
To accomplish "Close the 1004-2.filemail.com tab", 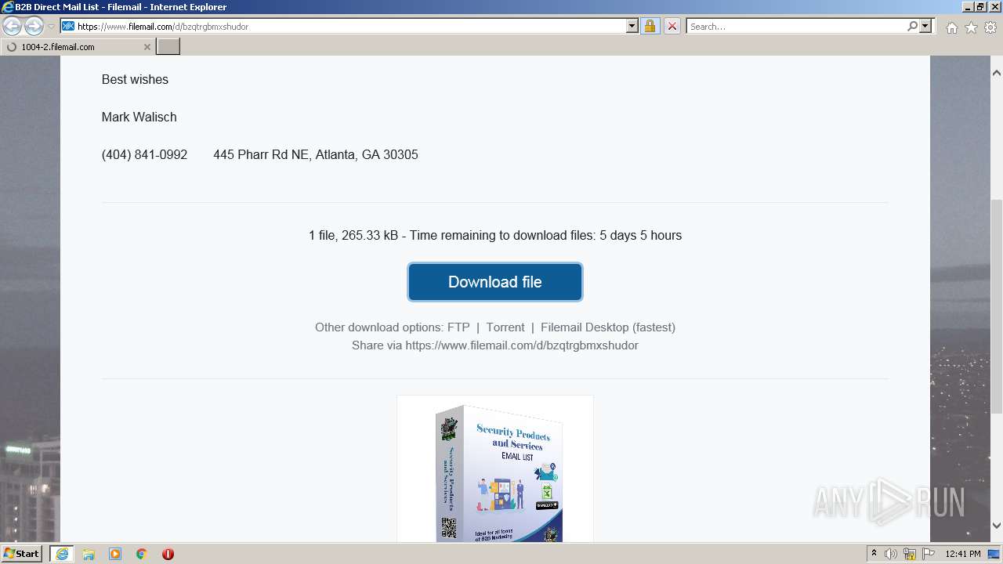I will point(147,47).
